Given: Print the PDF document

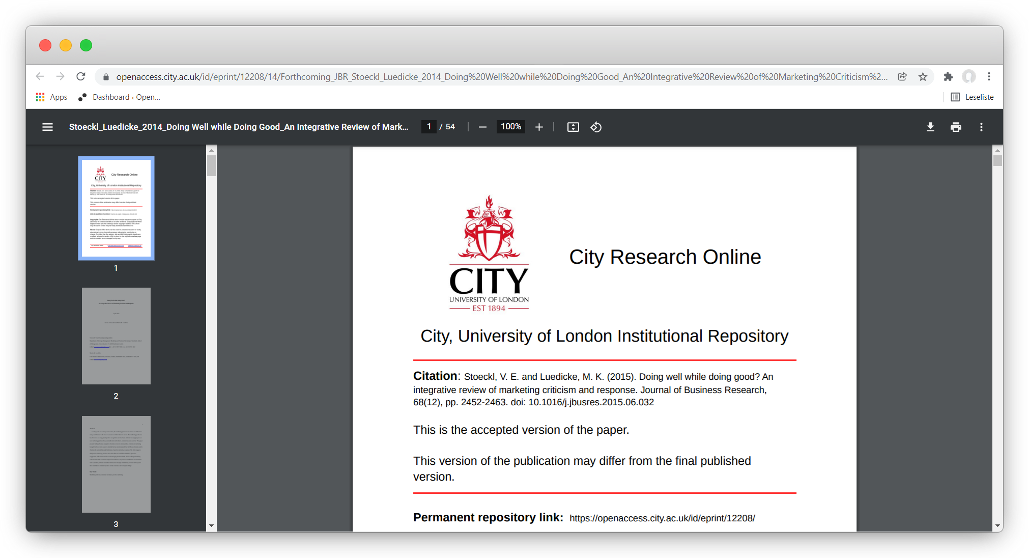Looking at the screenshot, I should click(956, 127).
